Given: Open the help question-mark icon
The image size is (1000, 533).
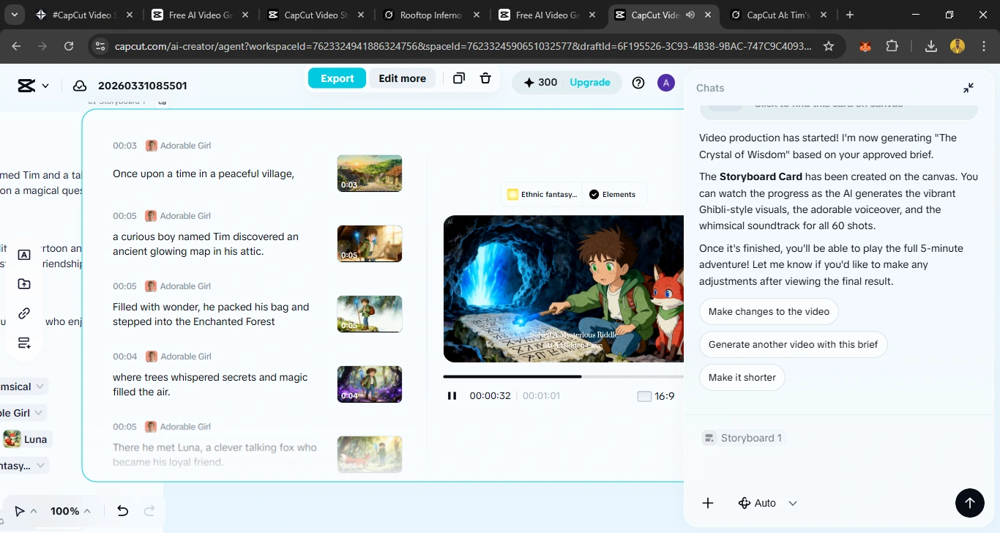Looking at the screenshot, I should (638, 83).
